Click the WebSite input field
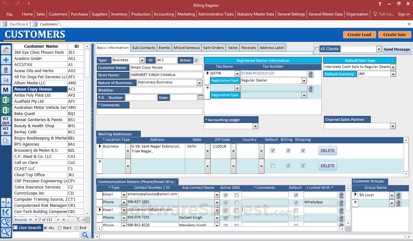Image resolution: width=413 pixels, height=241 pixels. [166, 90]
